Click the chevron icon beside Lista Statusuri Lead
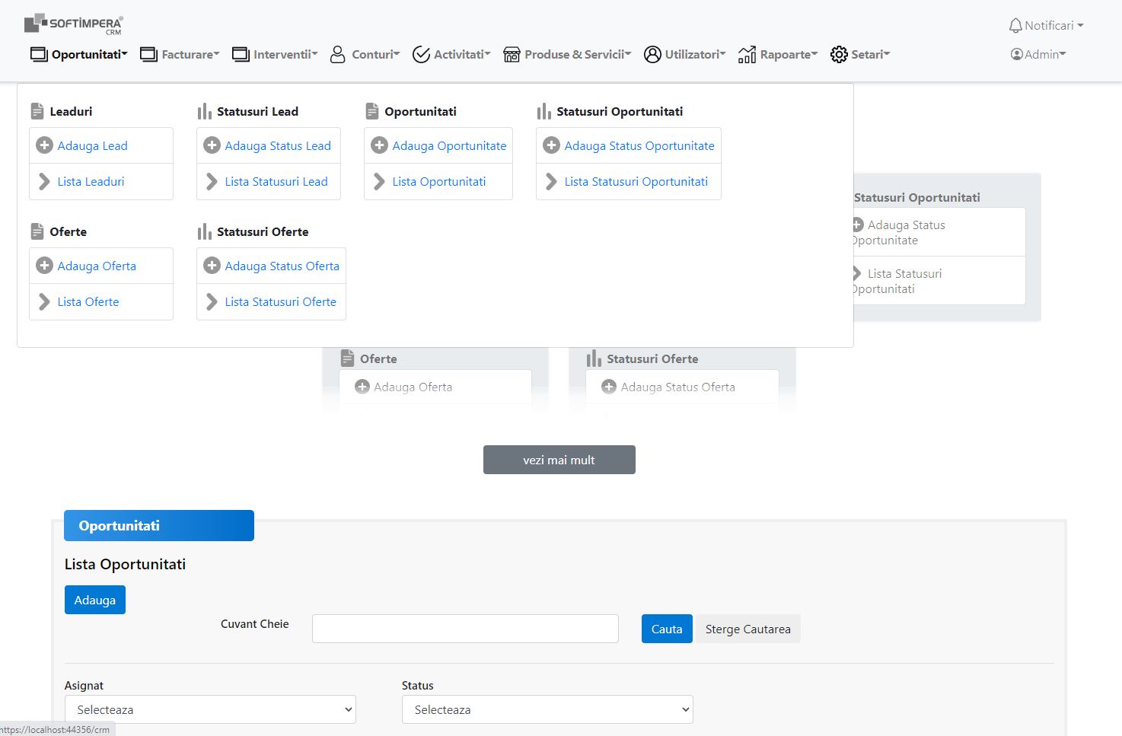Image resolution: width=1122 pixels, height=736 pixels. 212,181
